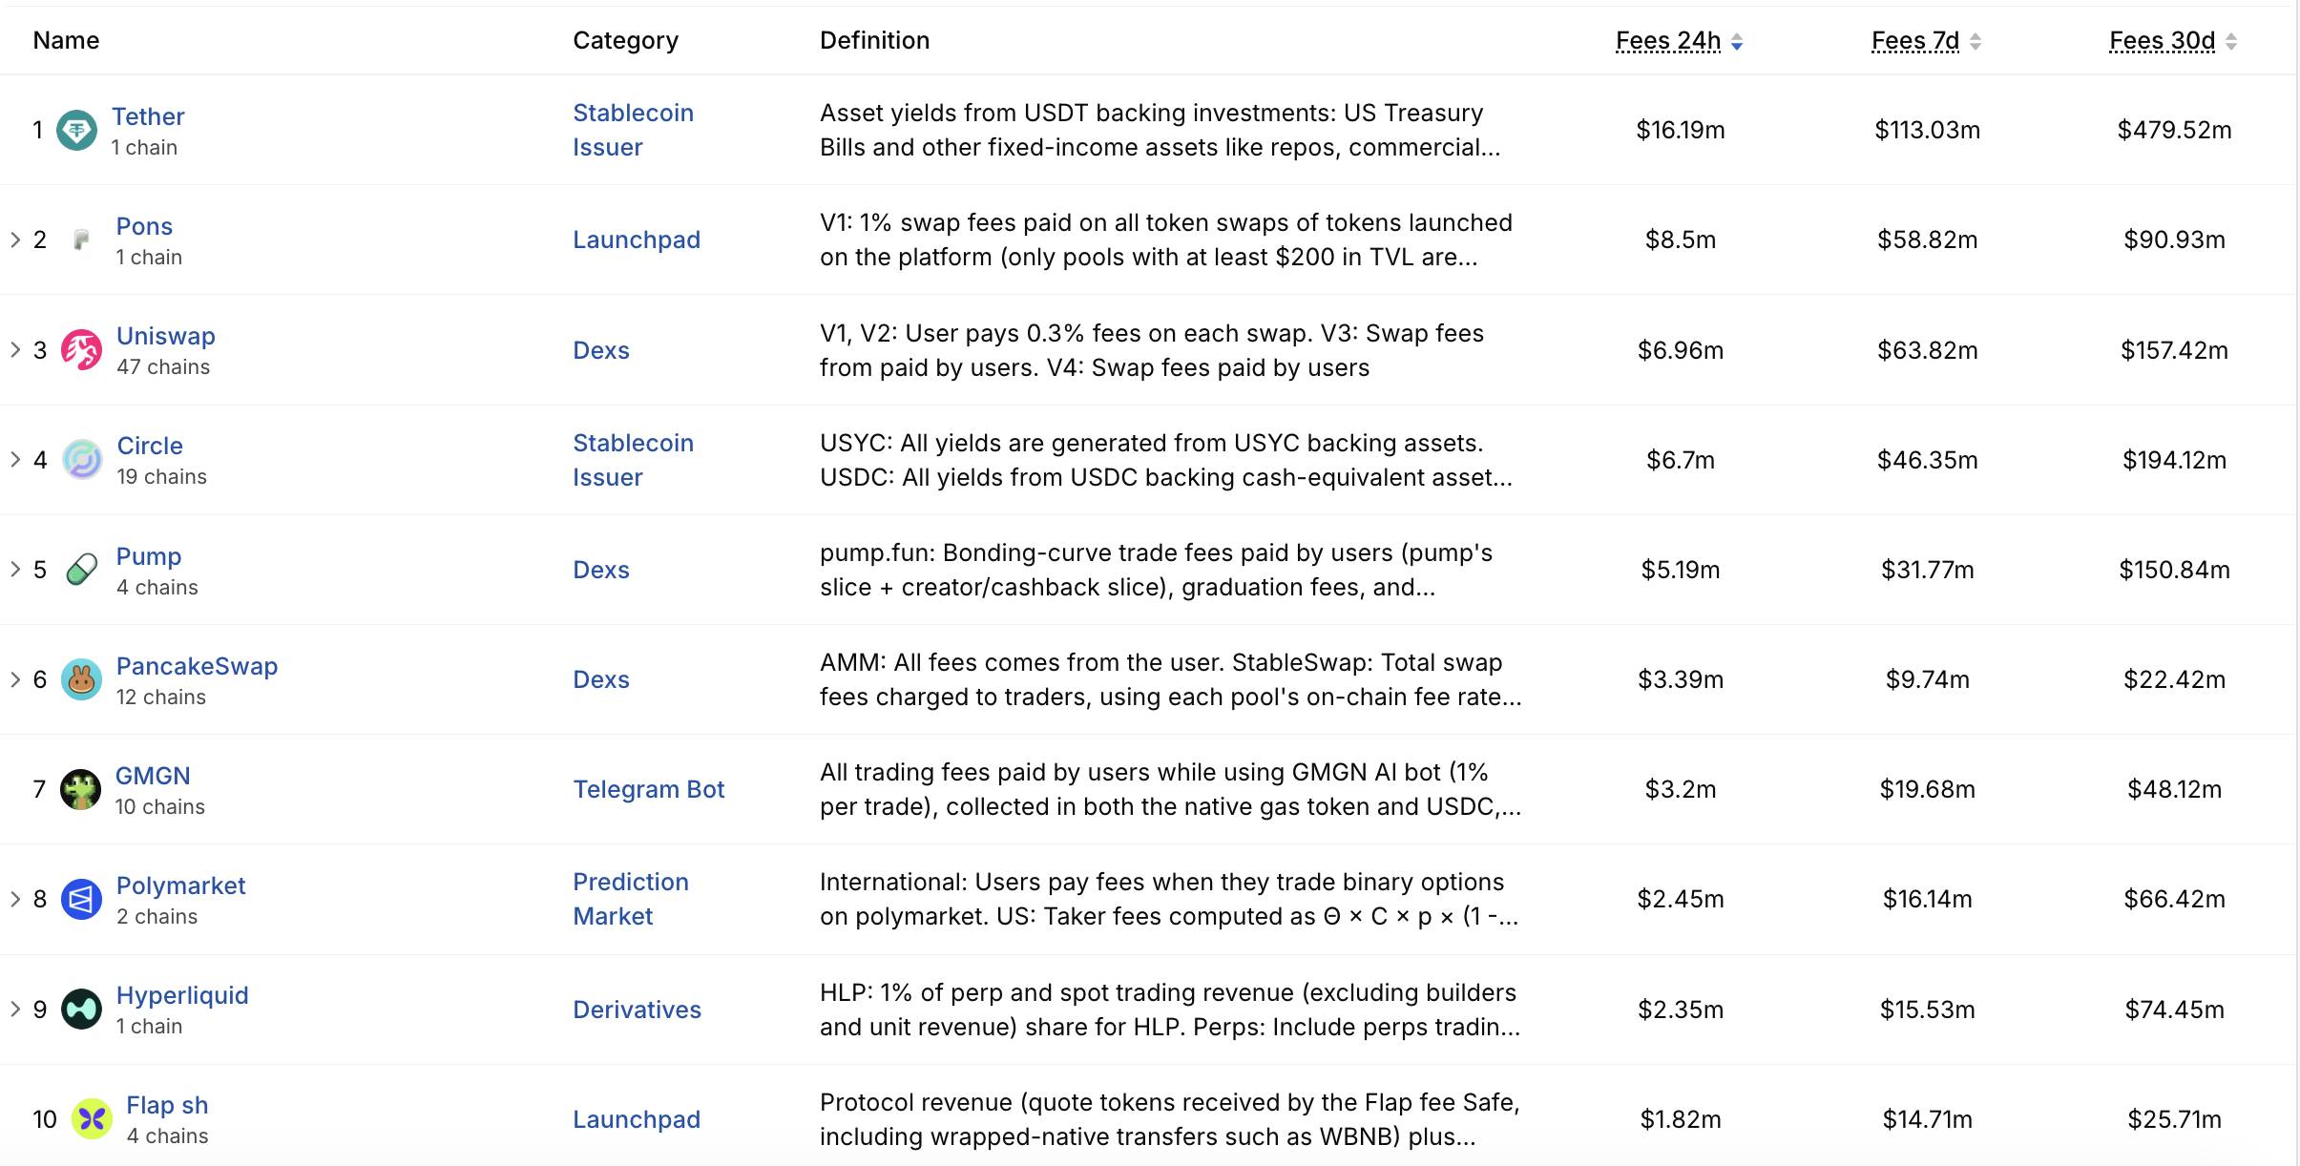Sort table by Fees 30d column
This screenshot has width=2300, height=1166.
click(2173, 41)
